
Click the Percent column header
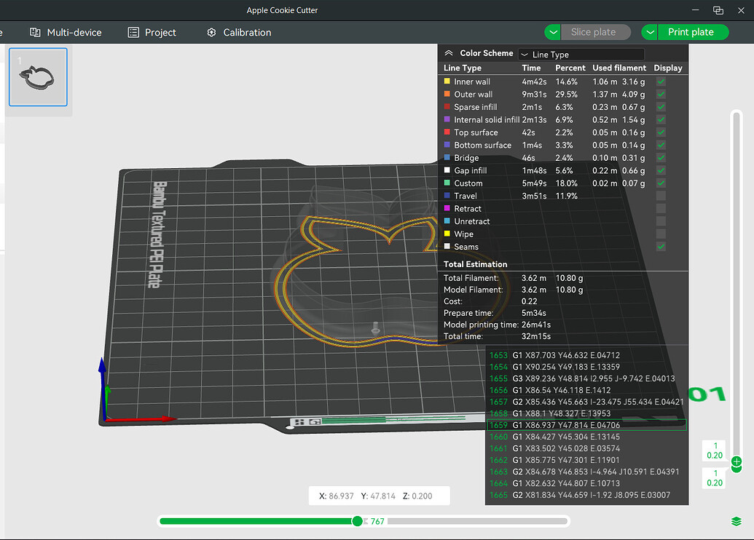pos(570,68)
